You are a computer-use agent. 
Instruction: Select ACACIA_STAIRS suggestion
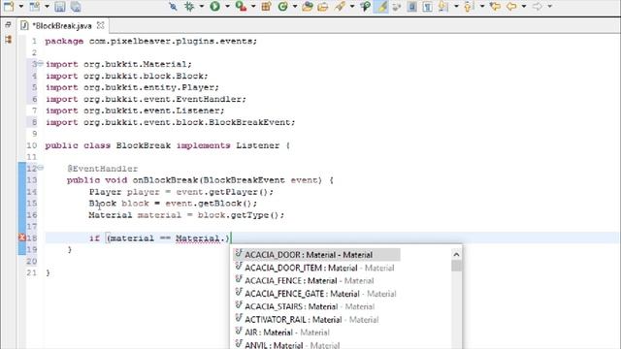[x=305, y=306]
